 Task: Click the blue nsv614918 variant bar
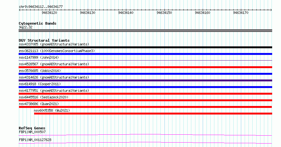tap(145, 87)
